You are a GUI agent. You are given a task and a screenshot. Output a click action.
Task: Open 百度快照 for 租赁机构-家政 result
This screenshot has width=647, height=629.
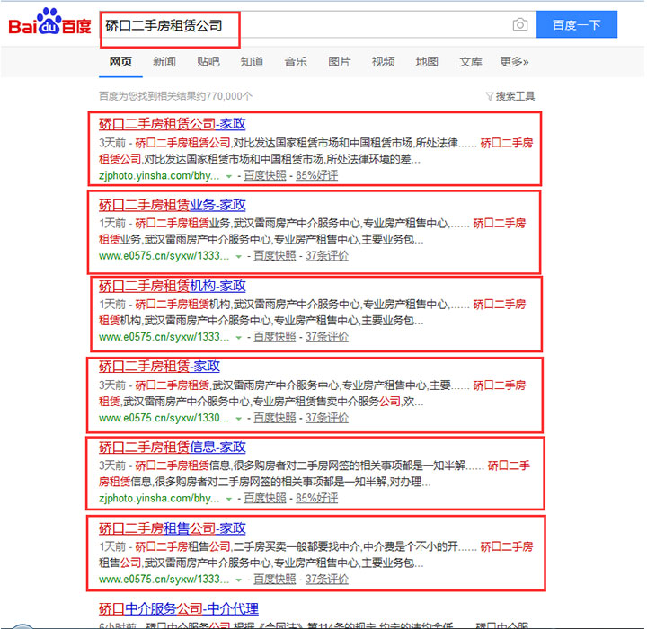[x=274, y=337]
